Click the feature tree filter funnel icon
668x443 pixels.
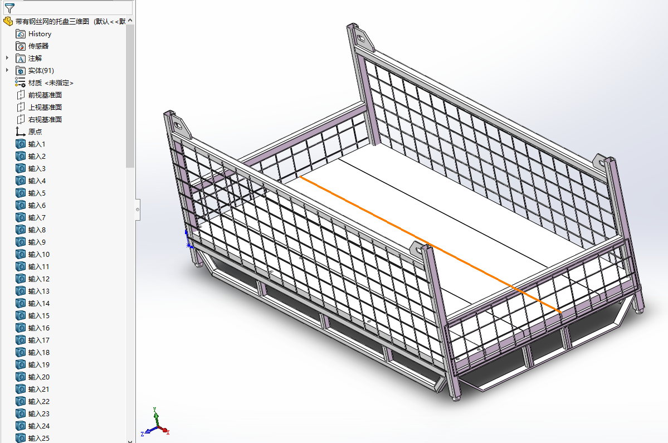tap(9, 8)
